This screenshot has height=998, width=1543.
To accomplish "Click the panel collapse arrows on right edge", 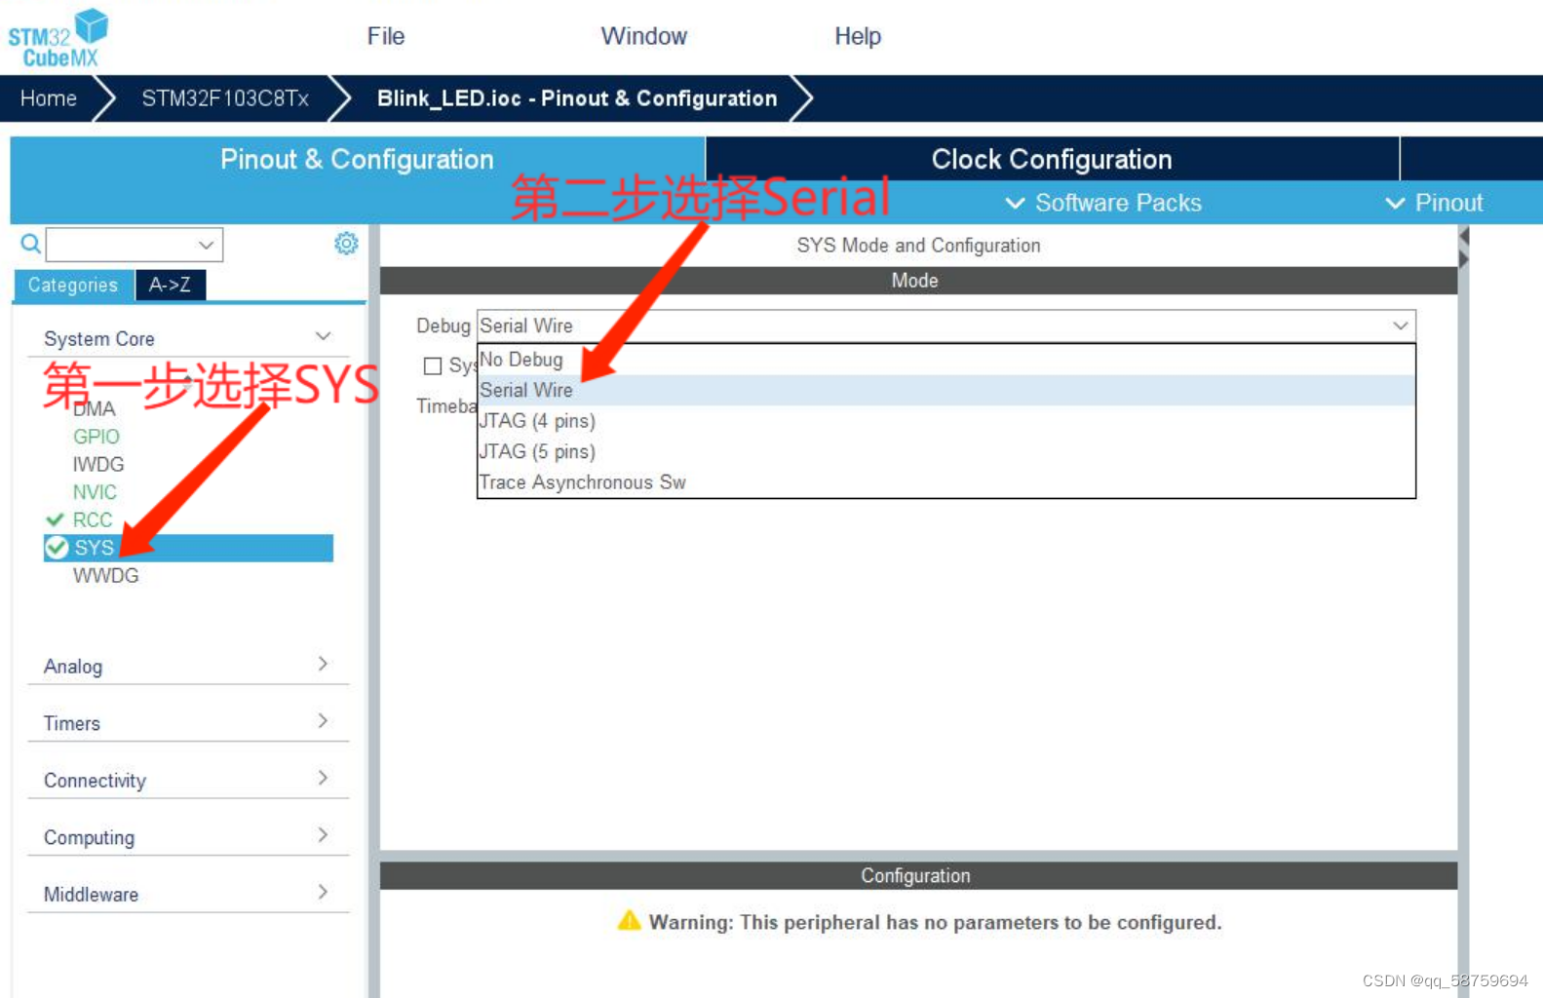I will pos(1463,248).
